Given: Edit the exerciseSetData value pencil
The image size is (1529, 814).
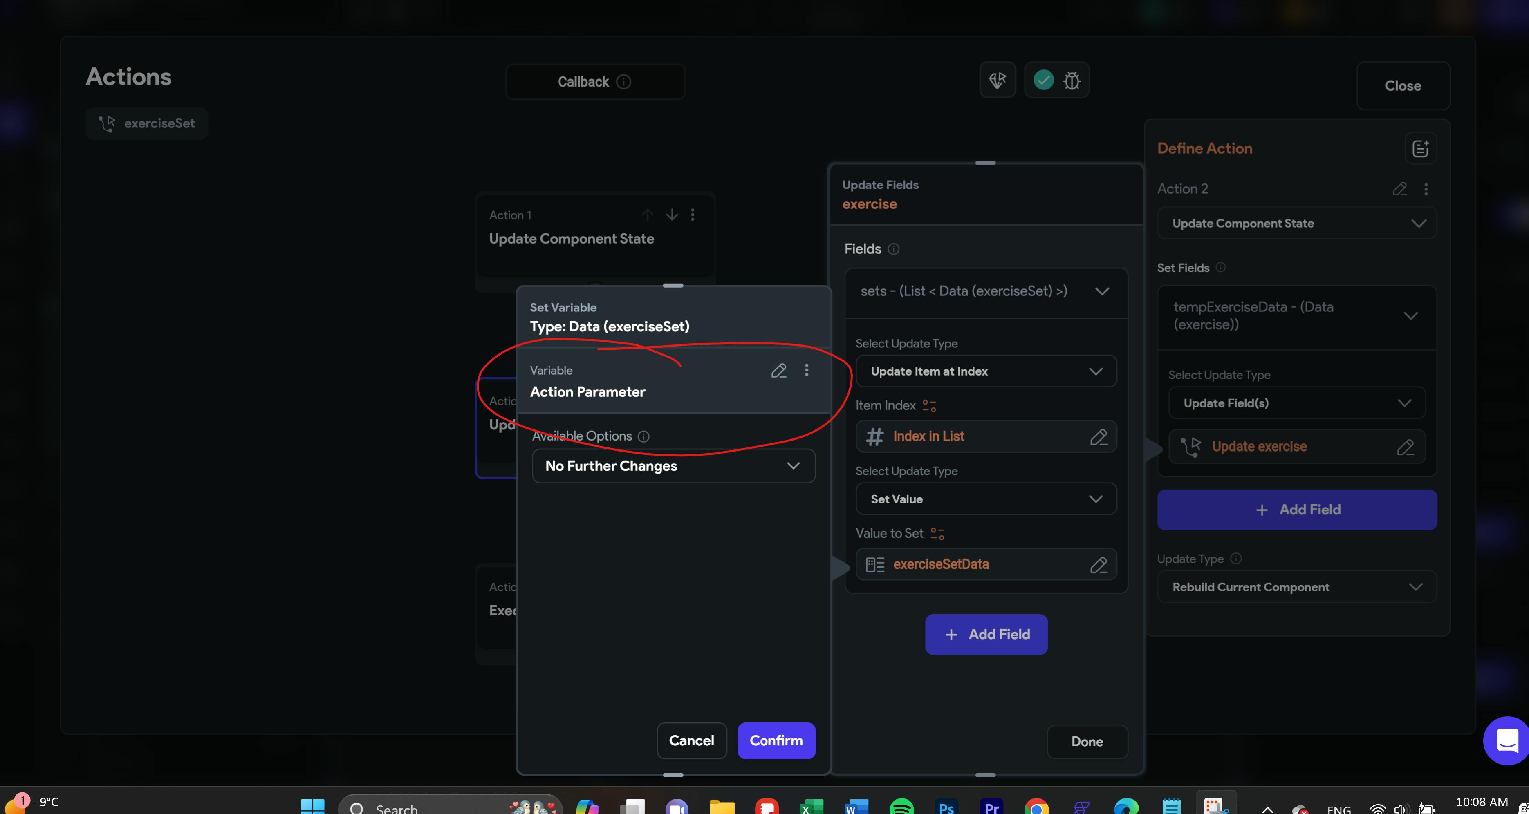Looking at the screenshot, I should pyautogui.click(x=1098, y=565).
